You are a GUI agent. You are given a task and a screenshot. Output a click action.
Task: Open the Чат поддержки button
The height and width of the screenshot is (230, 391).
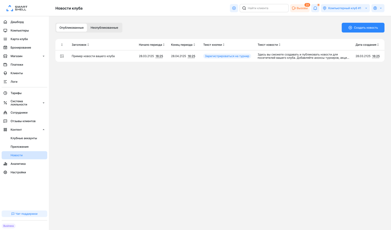(24, 214)
